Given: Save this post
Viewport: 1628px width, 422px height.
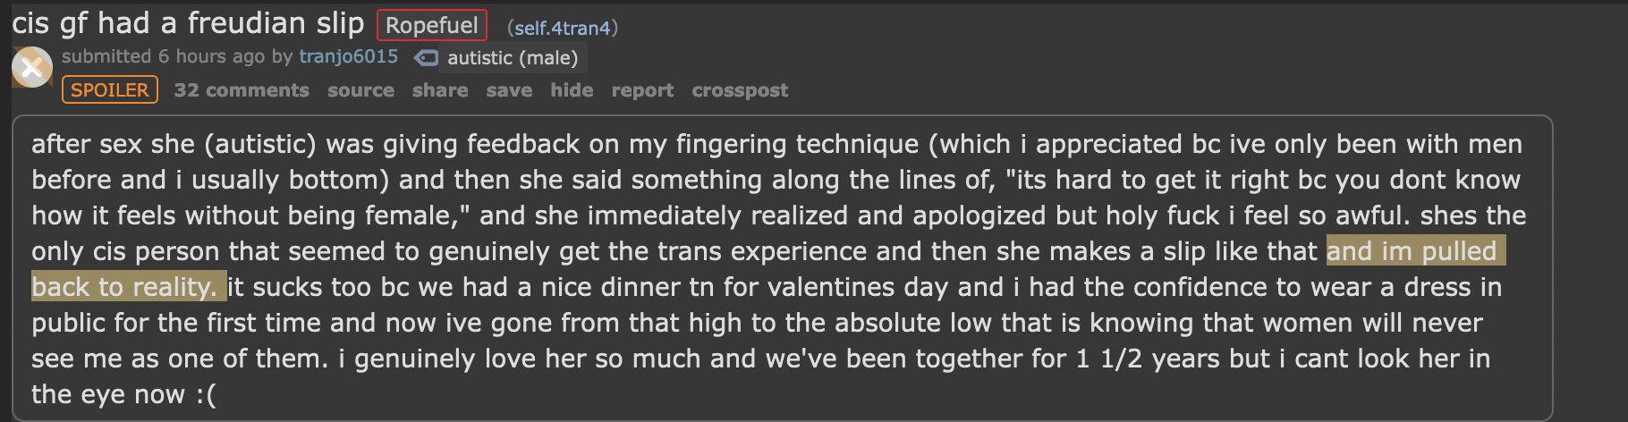Looking at the screenshot, I should point(509,90).
